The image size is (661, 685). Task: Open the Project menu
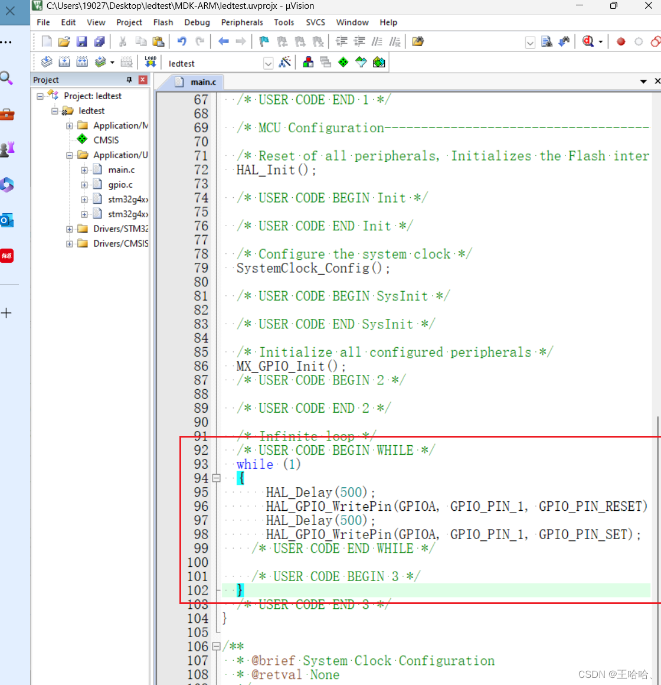(x=129, y=22)
